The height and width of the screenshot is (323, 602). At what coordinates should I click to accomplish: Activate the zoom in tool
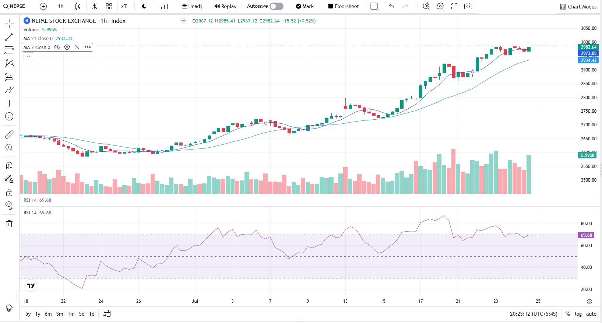point(9,148)
